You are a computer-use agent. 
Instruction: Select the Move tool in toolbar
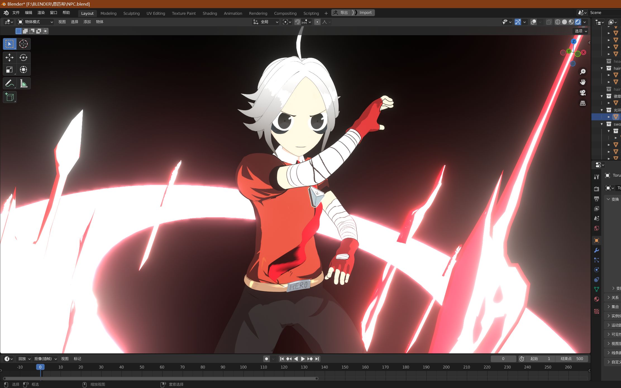(x=9, y=57)
